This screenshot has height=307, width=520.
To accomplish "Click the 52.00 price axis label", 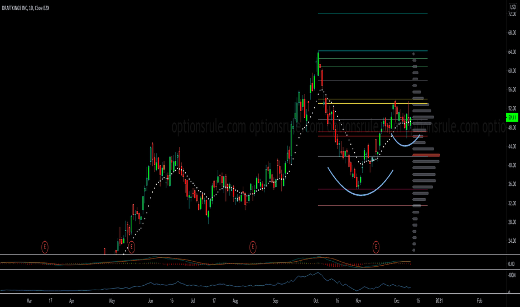I will tap(512, 108).
